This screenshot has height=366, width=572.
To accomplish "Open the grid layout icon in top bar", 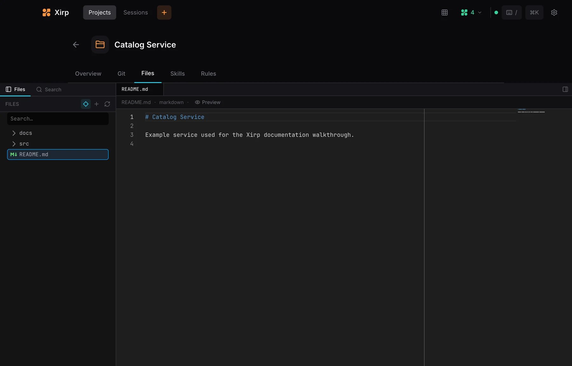I will coord(445,12).
